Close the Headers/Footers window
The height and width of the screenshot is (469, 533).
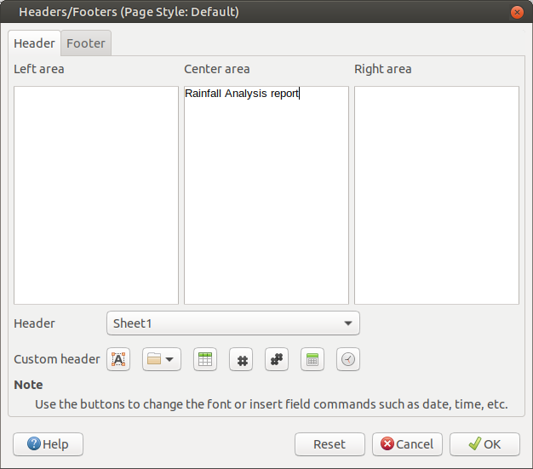pos(517,13)
